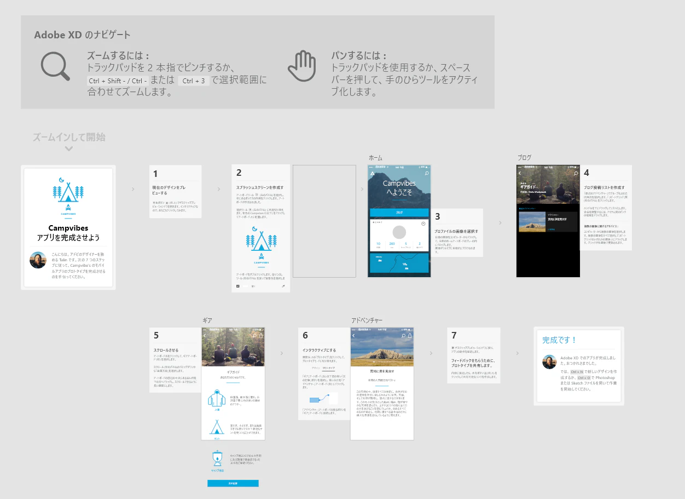Select the empty artboard next to step 2

tap(324, 221)
